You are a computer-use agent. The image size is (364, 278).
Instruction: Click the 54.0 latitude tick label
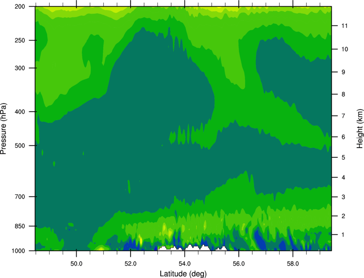pyautogui.click(x=185, y=264)
